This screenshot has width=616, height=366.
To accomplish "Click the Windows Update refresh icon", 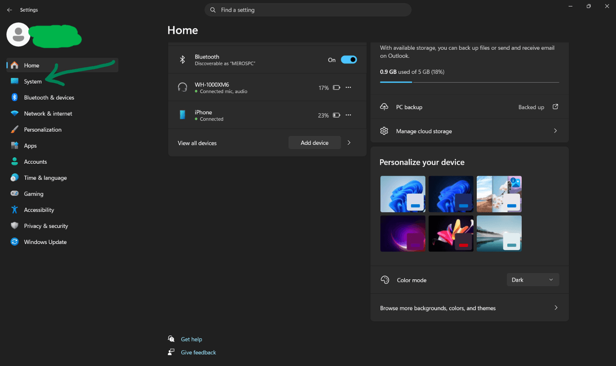I will click(14, 242).
